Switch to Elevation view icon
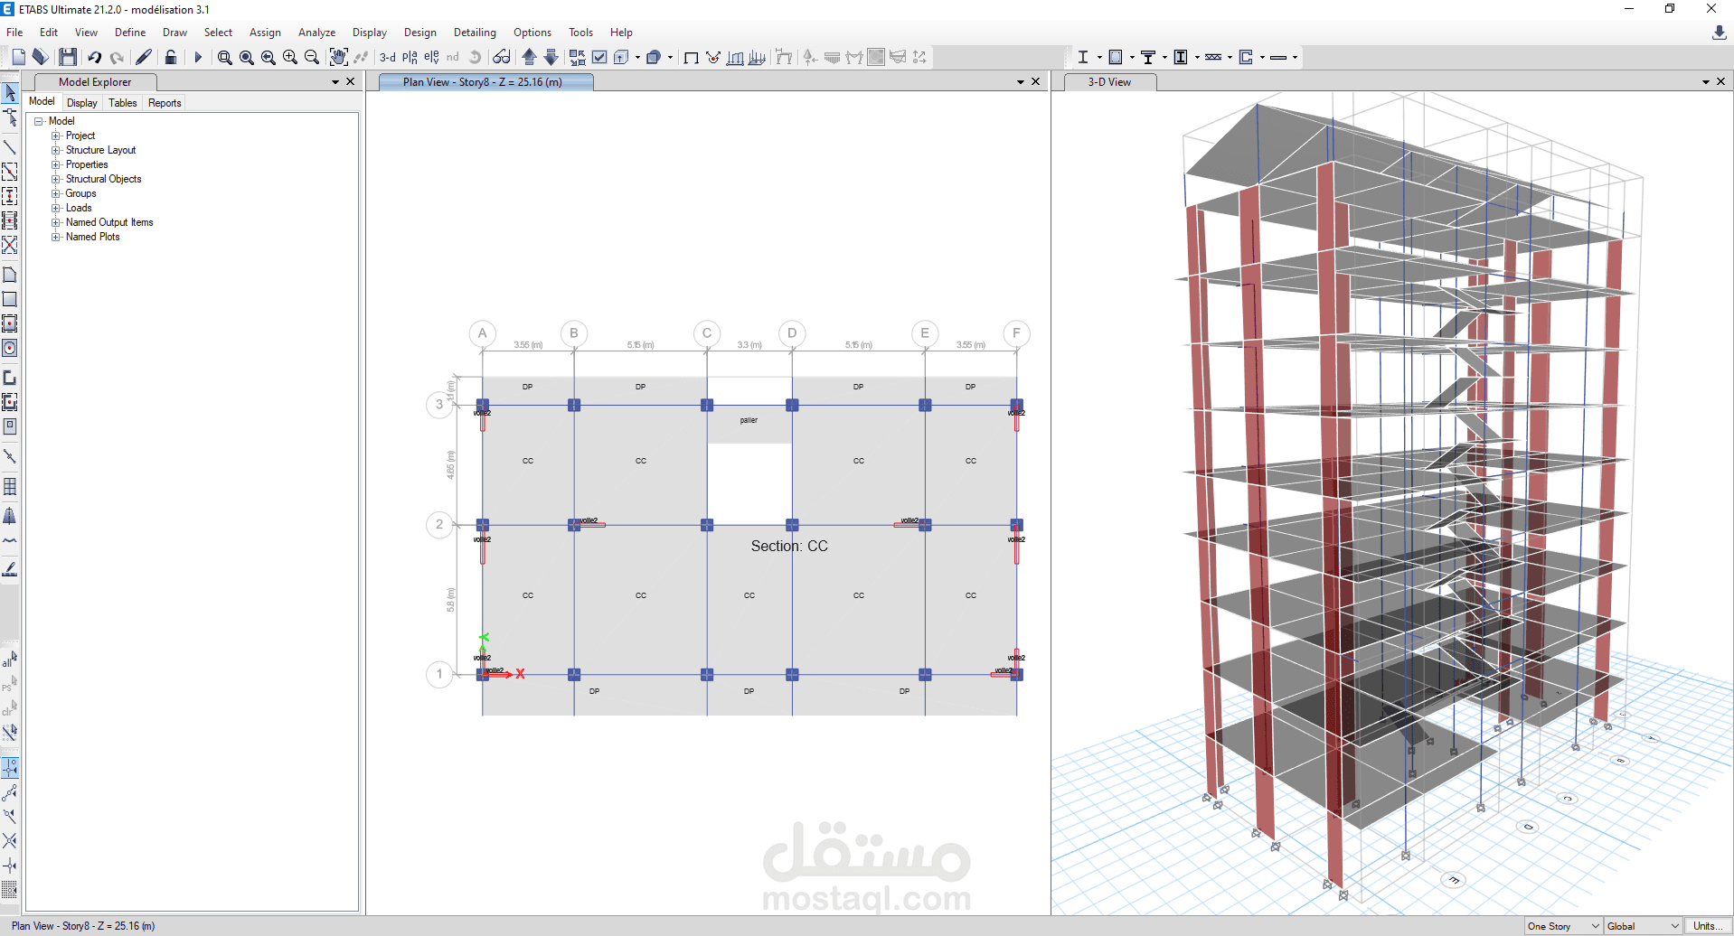 pos(431,57)
